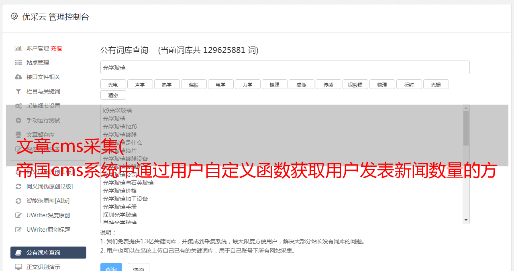Click the results list scroll-up arrow
This screenshot has height=271, width=514.
466,107
